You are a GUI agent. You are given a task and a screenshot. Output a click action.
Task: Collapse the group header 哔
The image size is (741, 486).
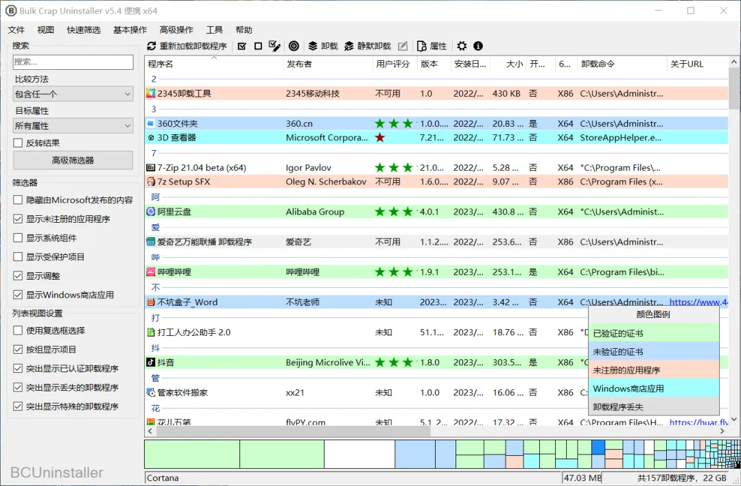tap(156, 258)
